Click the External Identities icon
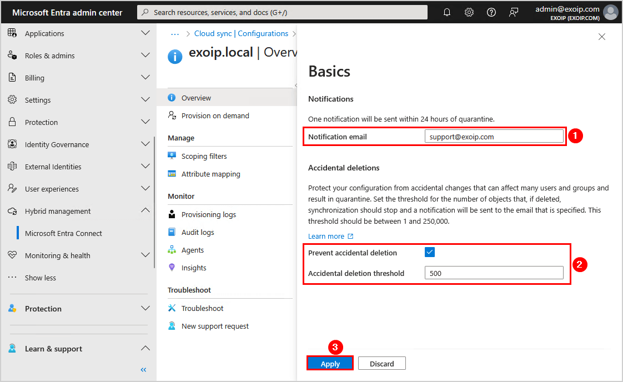The width and height of the screenshot is (623, 382). point(12,166)
